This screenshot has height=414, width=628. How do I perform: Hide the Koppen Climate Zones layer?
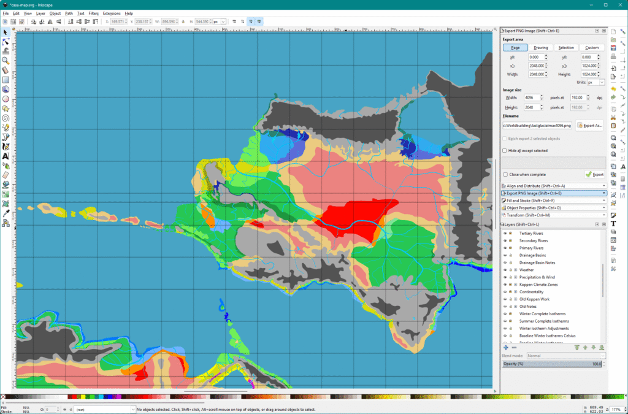pyautogui.click(x=505, y=285)
